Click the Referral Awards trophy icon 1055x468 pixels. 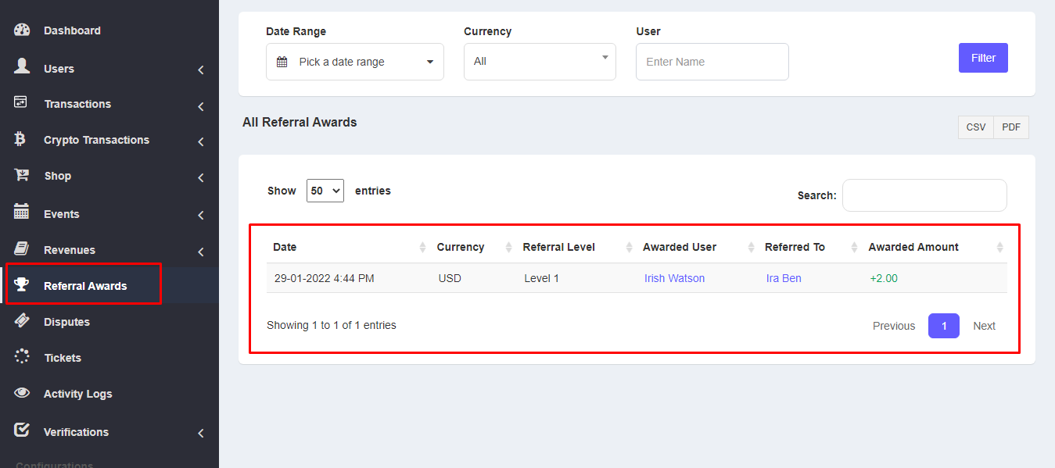22,285
